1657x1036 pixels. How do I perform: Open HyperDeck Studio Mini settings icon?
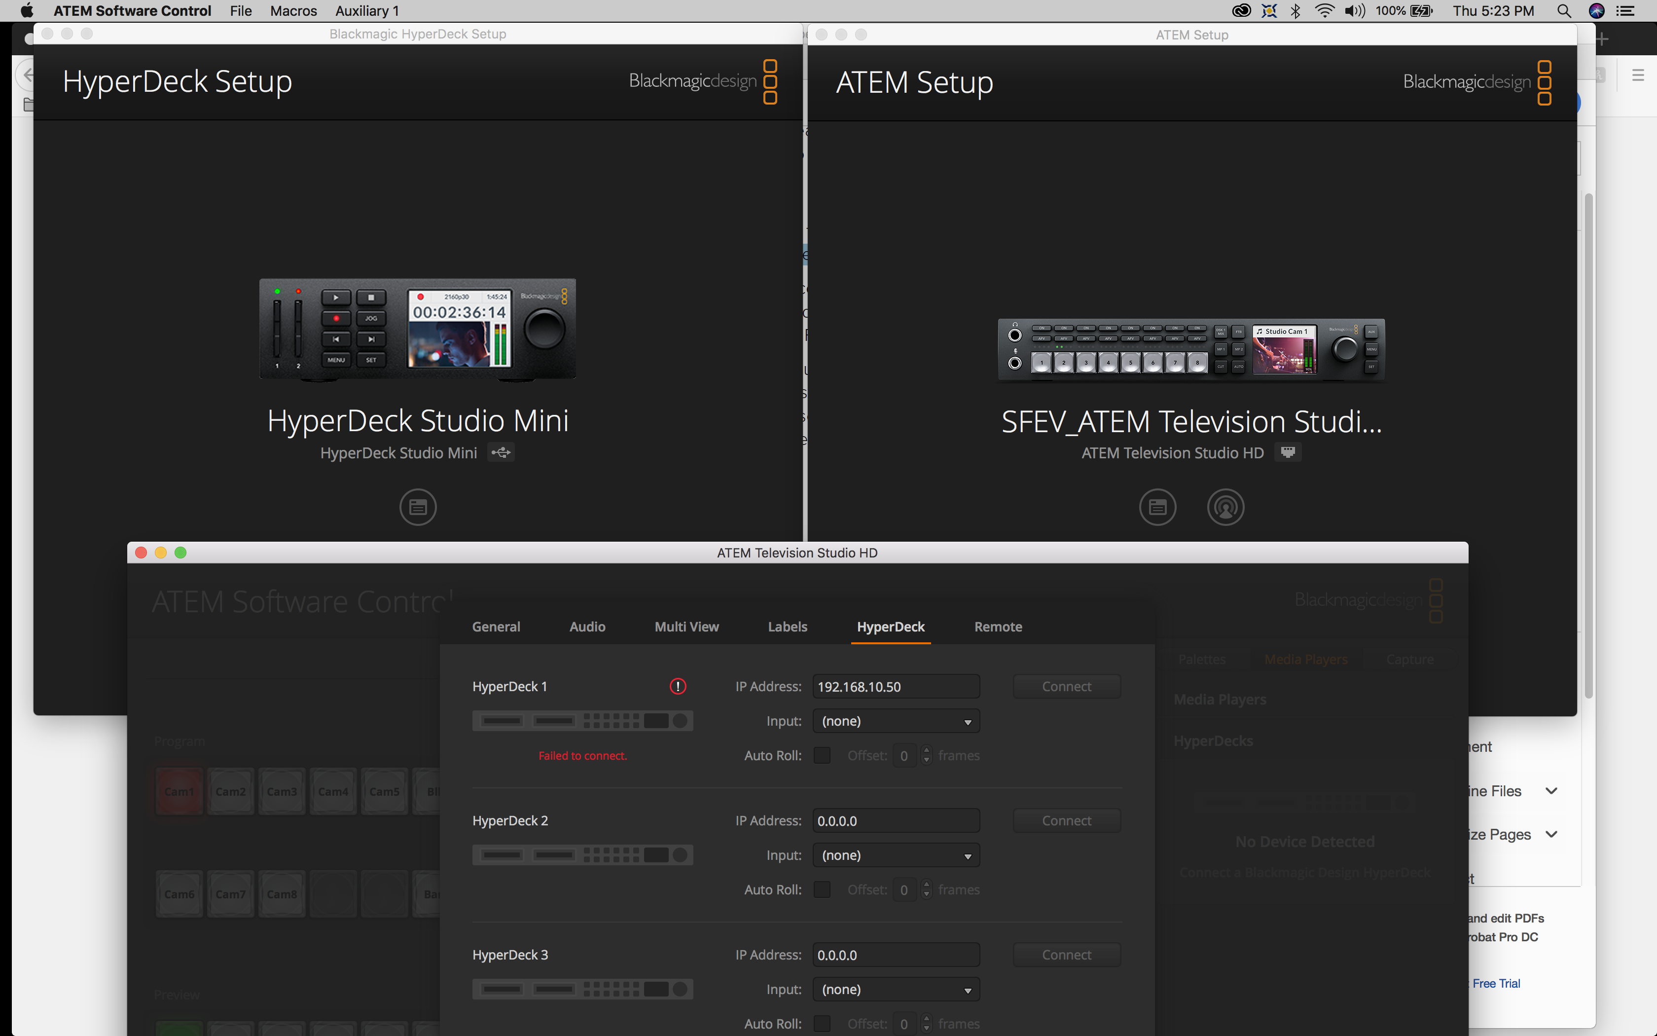click(x=418, y=507)
